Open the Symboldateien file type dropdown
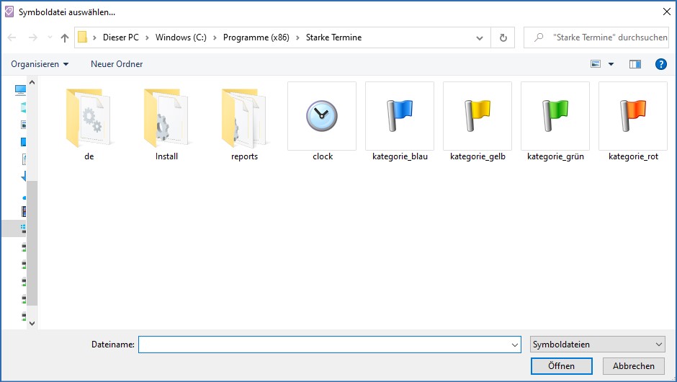 coord(597,345)
